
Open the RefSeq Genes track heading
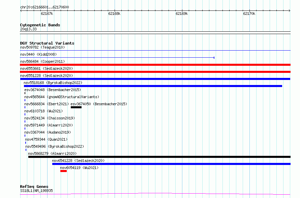tap(34, 187)
